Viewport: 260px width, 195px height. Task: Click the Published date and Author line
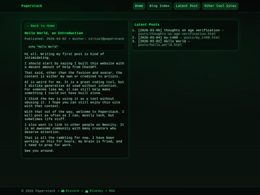(x=74, y=39)
